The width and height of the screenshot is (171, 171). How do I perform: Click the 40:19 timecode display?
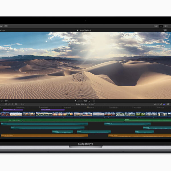coord(84,101)
